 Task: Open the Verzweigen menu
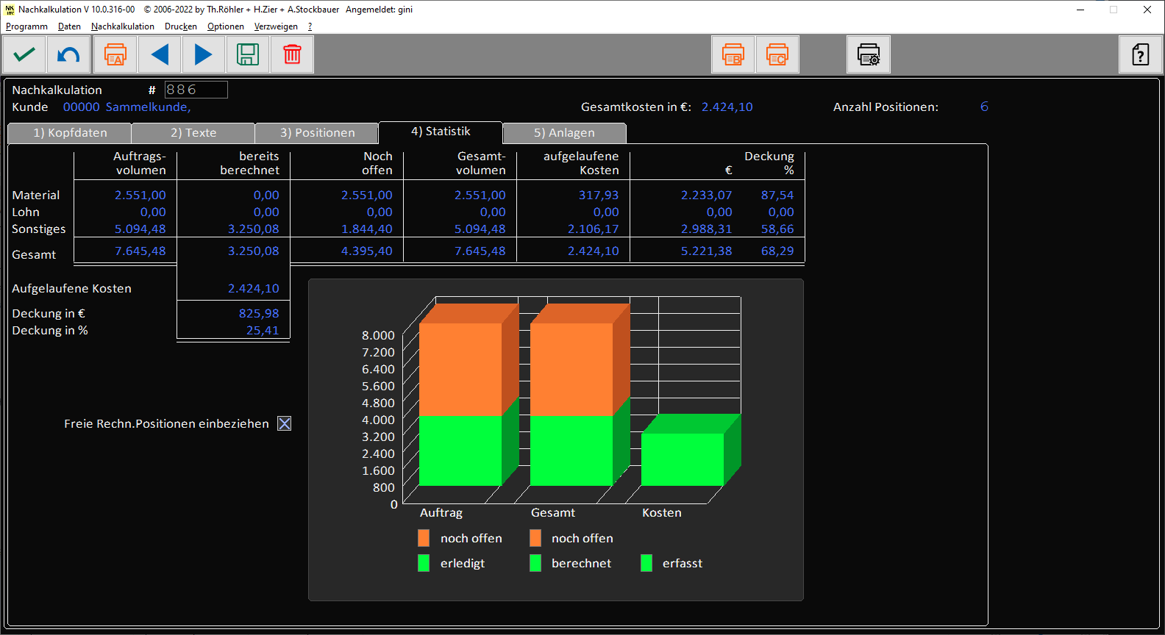tap(276, 26)
